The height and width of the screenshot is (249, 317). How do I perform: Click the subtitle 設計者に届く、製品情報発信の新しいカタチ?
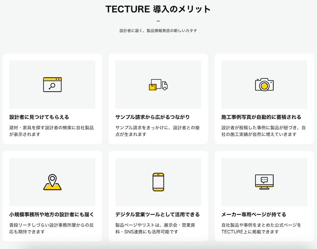tap(158, 31)
